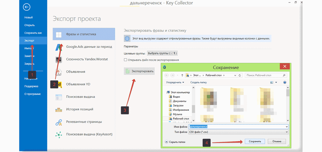Screen dimensions: 322x152
Task: Select the Экспорт sidebar item
Action: tap(33, 41)
